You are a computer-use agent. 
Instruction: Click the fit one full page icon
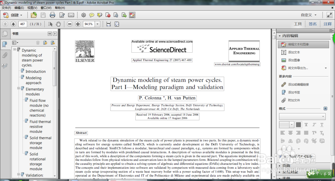pos(117,24)
